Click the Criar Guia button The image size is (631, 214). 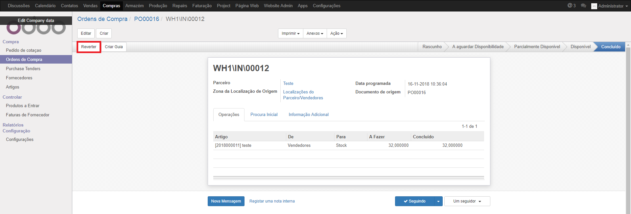114,47
